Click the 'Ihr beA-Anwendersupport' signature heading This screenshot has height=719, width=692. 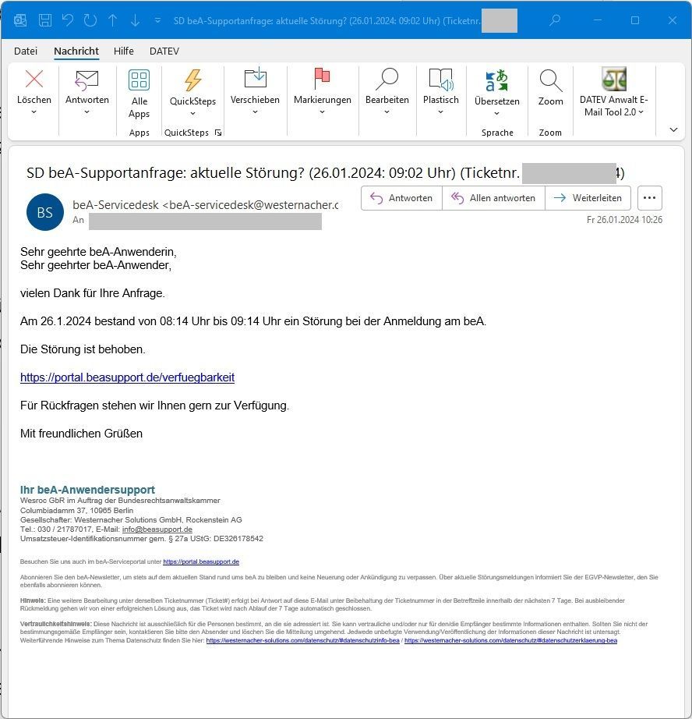(87, 490)
